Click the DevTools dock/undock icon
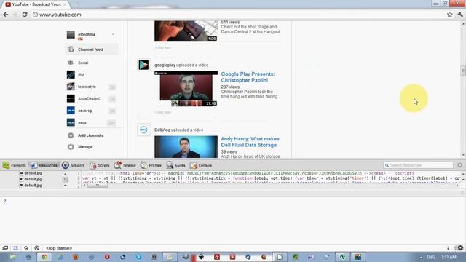The height and width of the screenshot is (262, 466). point(5,248)
